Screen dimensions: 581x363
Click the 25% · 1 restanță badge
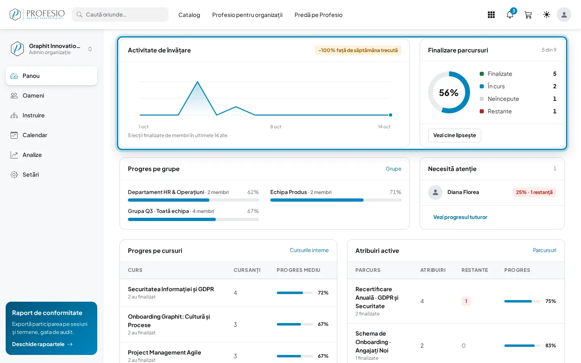(534, 192)
